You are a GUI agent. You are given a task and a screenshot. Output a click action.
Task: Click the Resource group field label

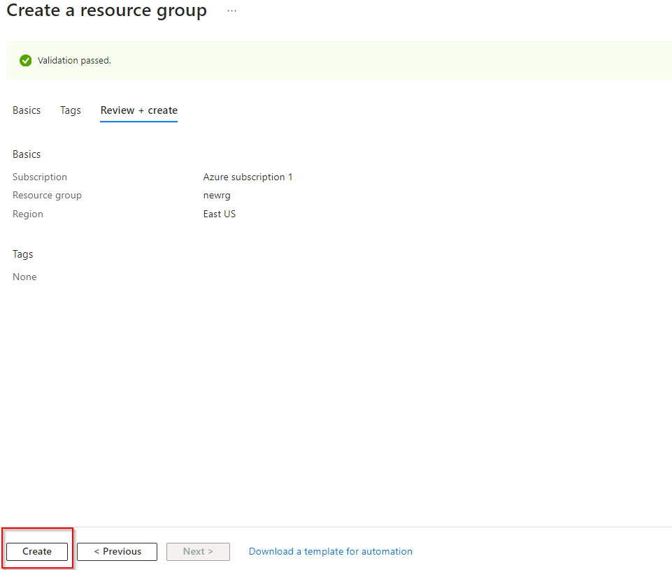click(47, 195)
